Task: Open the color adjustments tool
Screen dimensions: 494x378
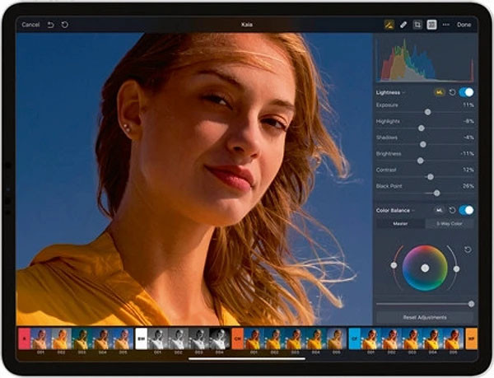Action: pos(388,25)
